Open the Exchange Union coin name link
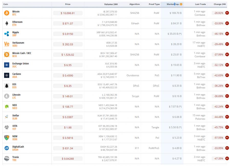The width and height of the screenshot is (231, 166). [20, 63]
